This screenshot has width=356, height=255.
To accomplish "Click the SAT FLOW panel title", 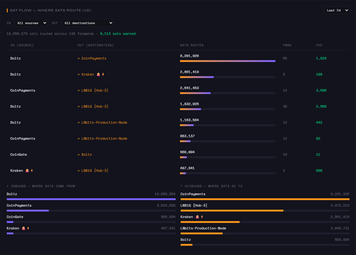I will (x=50, y=10).
